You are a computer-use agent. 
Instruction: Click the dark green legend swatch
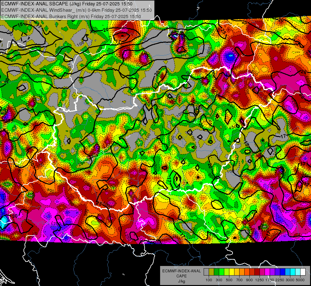coord(216,272)
